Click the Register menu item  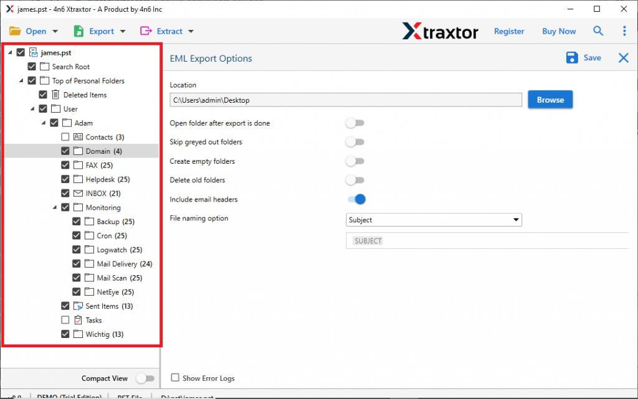[509, 31]
